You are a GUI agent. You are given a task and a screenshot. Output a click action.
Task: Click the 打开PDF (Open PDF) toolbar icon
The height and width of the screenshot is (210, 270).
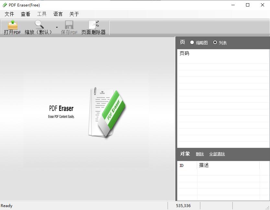[x=12, y=25]
